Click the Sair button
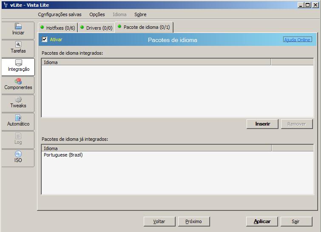The image size is (321, 232). [296, 221]
